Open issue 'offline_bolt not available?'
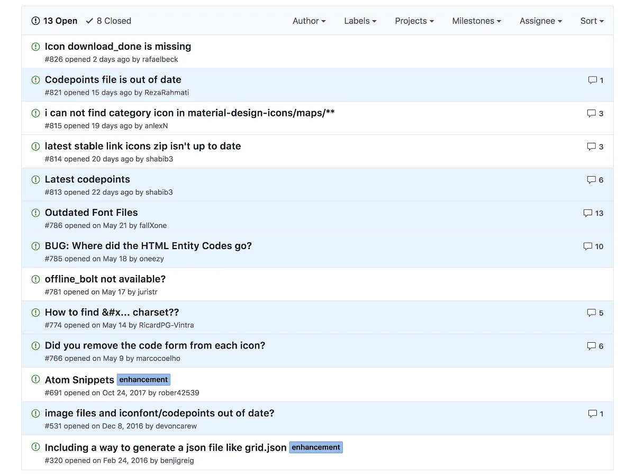 tap(105, 279)
